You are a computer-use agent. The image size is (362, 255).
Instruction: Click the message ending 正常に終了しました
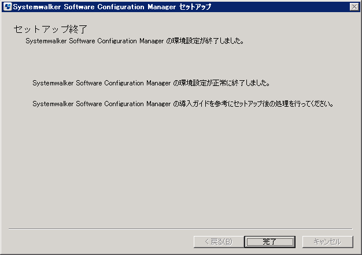pyautogui.click(x=152, y=83)
